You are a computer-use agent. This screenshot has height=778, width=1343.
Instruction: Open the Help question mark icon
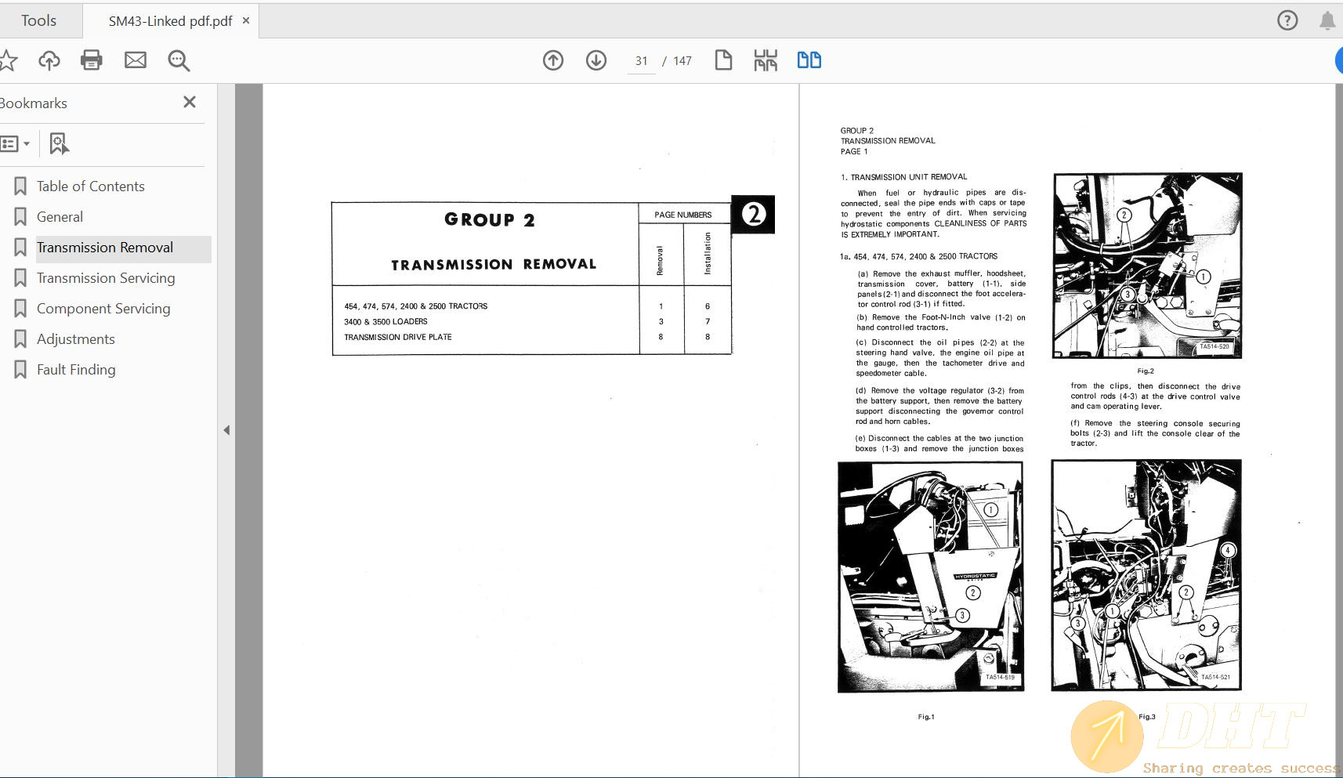[1287, 20]
